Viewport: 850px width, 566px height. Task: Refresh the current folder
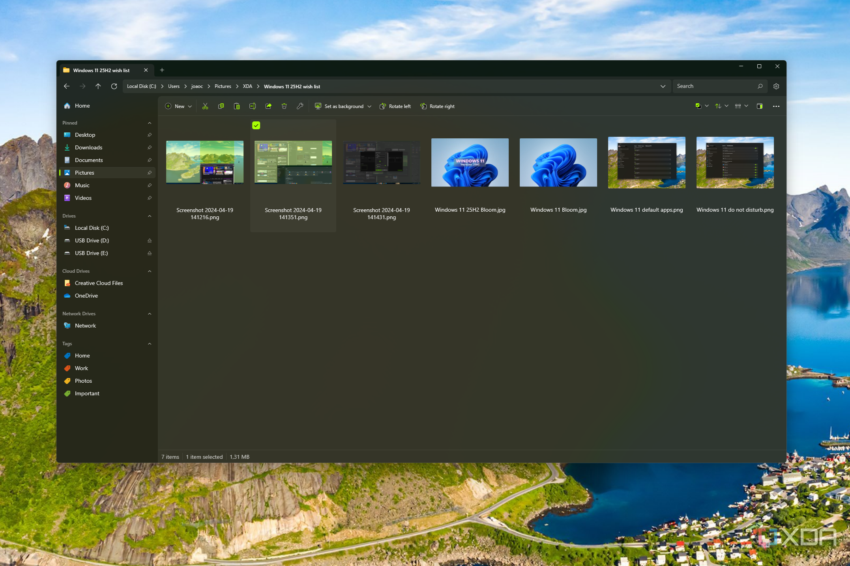click(114, 86)
